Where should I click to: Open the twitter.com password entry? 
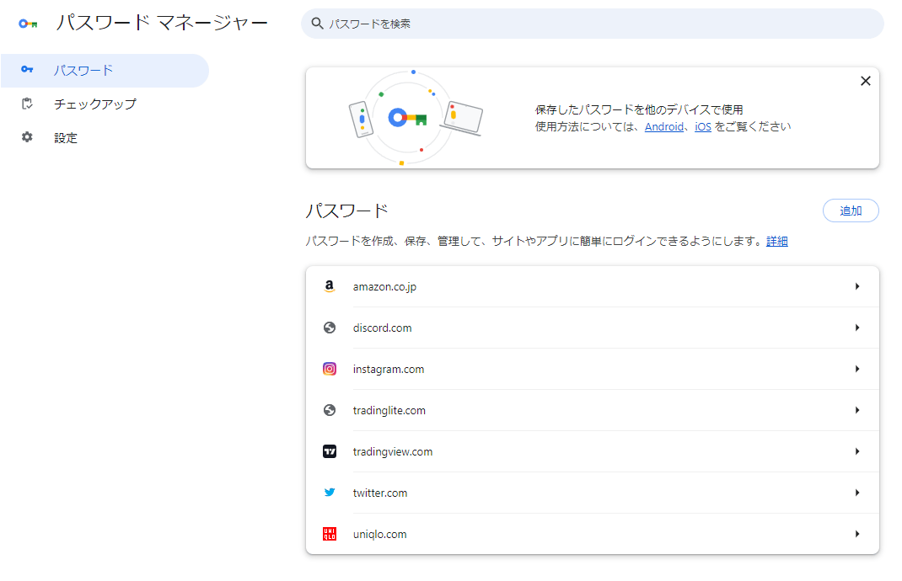[593, 493]
